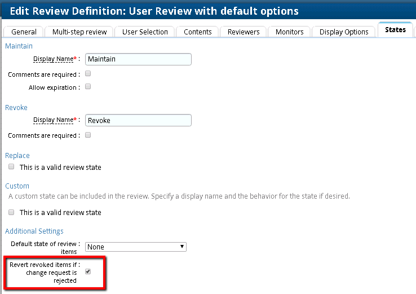Click the Maintain section heading
This screenshot has height=294, width=416.
coord(19,46)
